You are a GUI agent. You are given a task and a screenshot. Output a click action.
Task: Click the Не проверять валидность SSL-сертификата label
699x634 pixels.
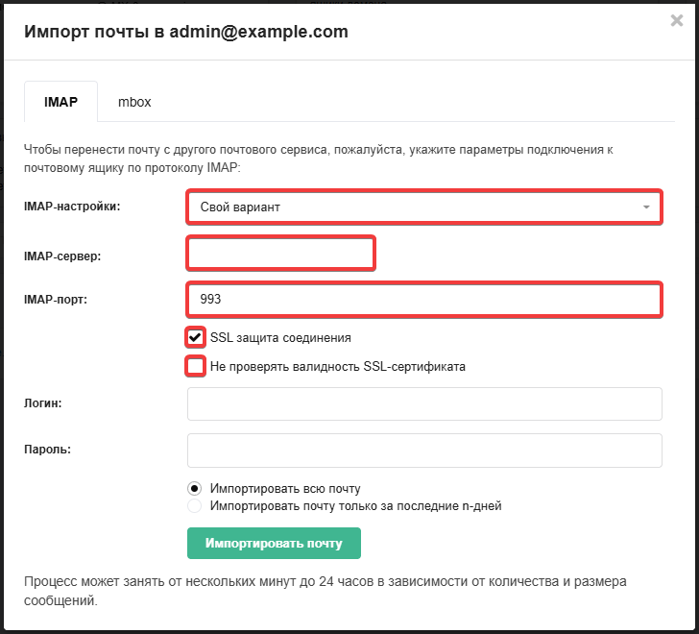click(337, 367)
